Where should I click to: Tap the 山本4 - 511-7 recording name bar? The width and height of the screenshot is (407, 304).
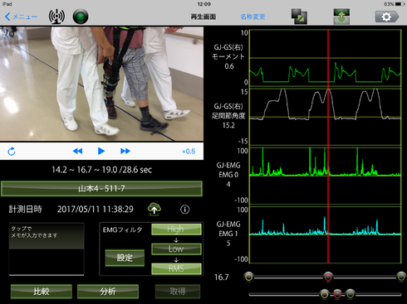(x=101, y=189)
